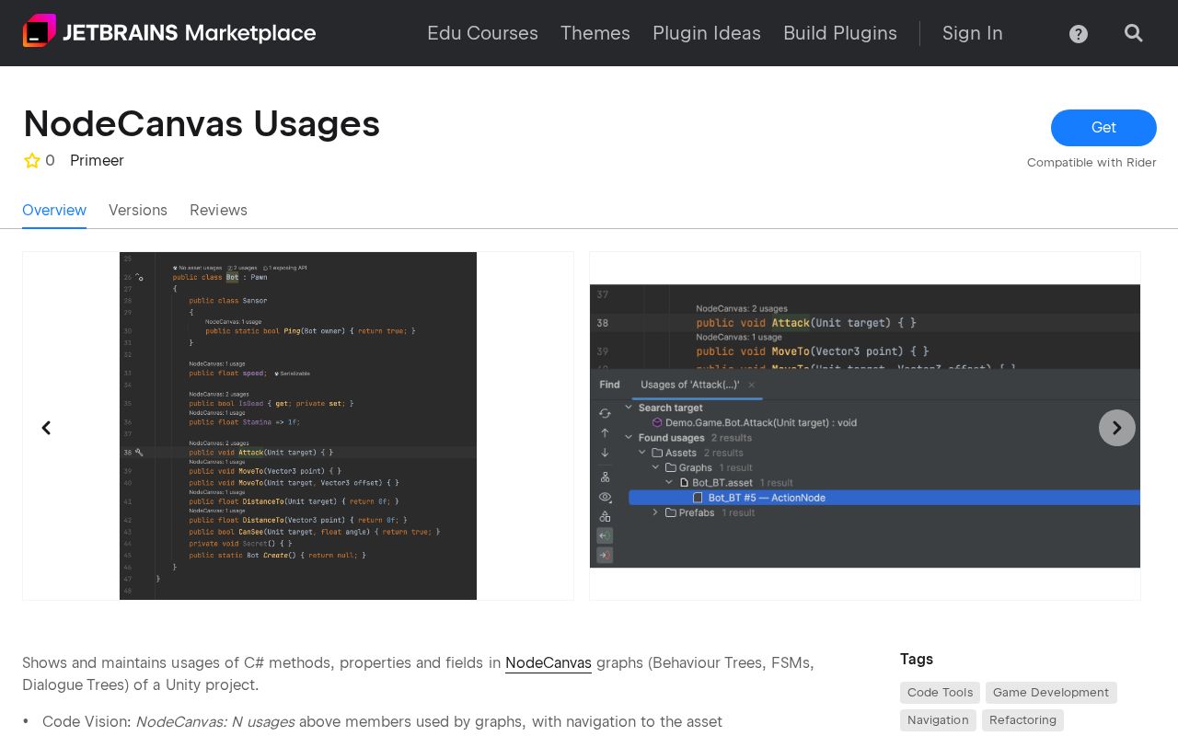1178x736 pixels.
Task: Select Build Plugins in the header
Action: coord(840,33)
